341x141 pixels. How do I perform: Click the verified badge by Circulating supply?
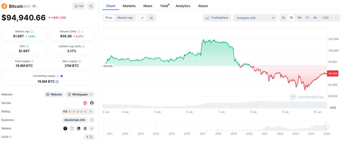coord(62,76)
